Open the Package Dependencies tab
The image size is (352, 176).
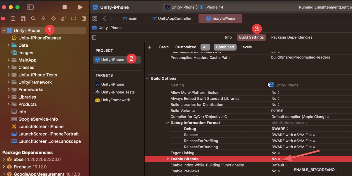pyautogui.click(x=292, y=37)
